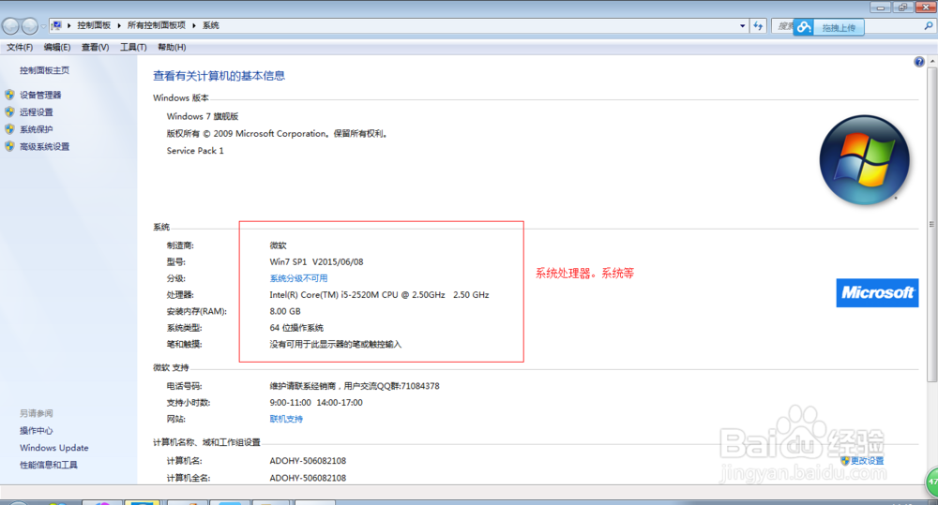Click the cloud upload icon in search area
The image size is (938, 505).
804,27
